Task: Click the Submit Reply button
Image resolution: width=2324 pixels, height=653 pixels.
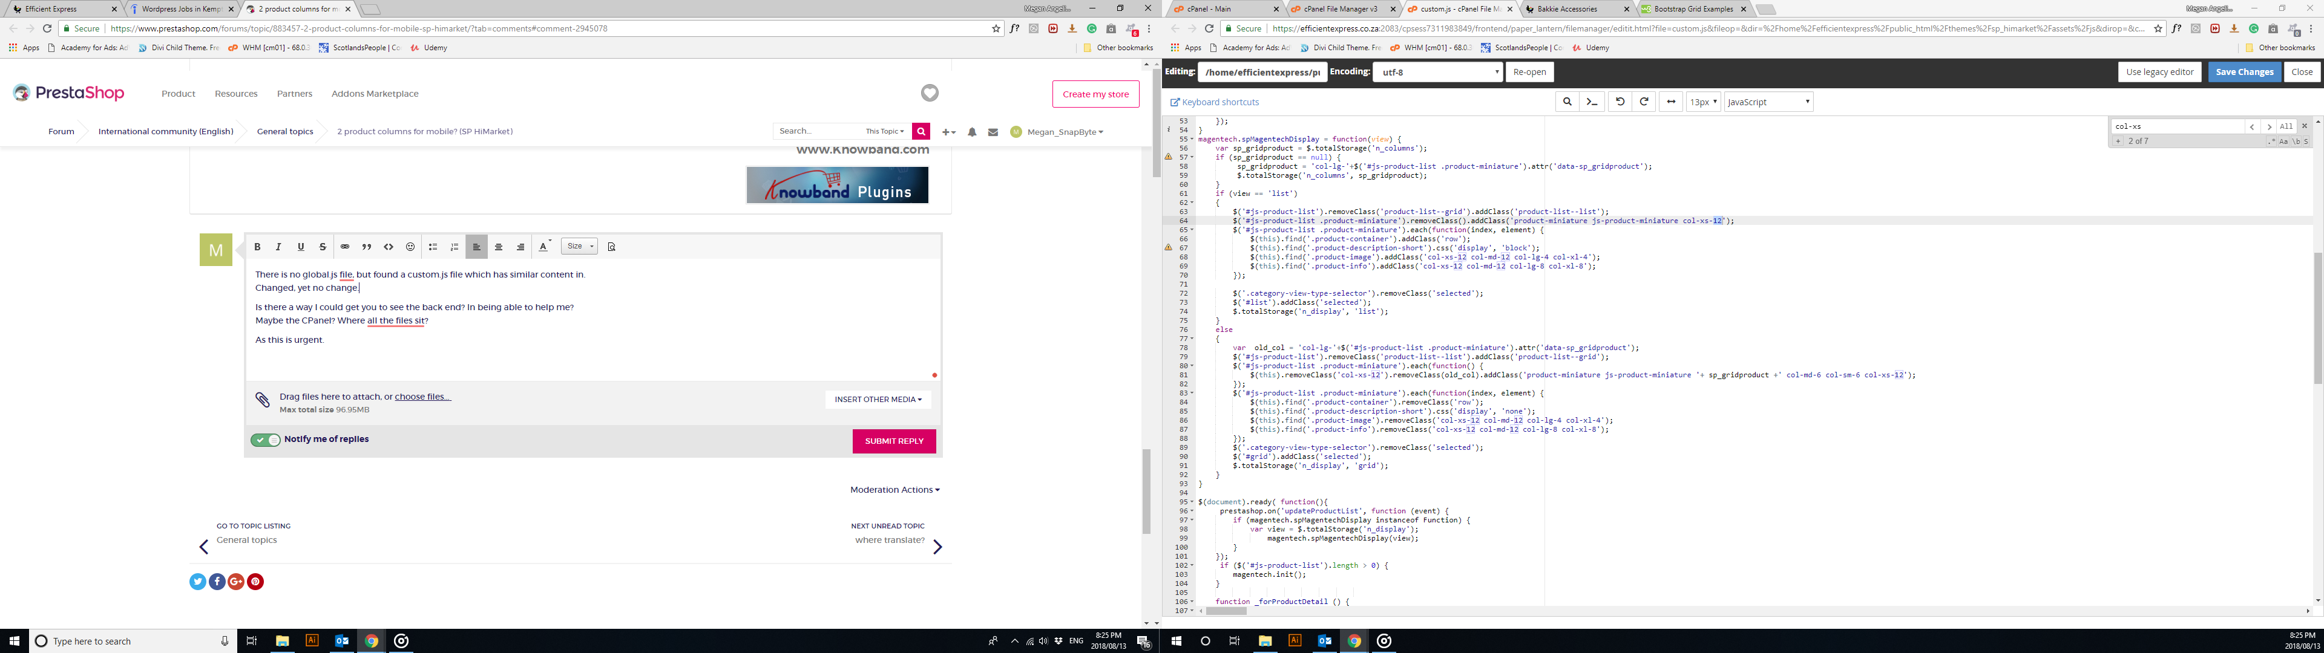Action: point(893,441)
